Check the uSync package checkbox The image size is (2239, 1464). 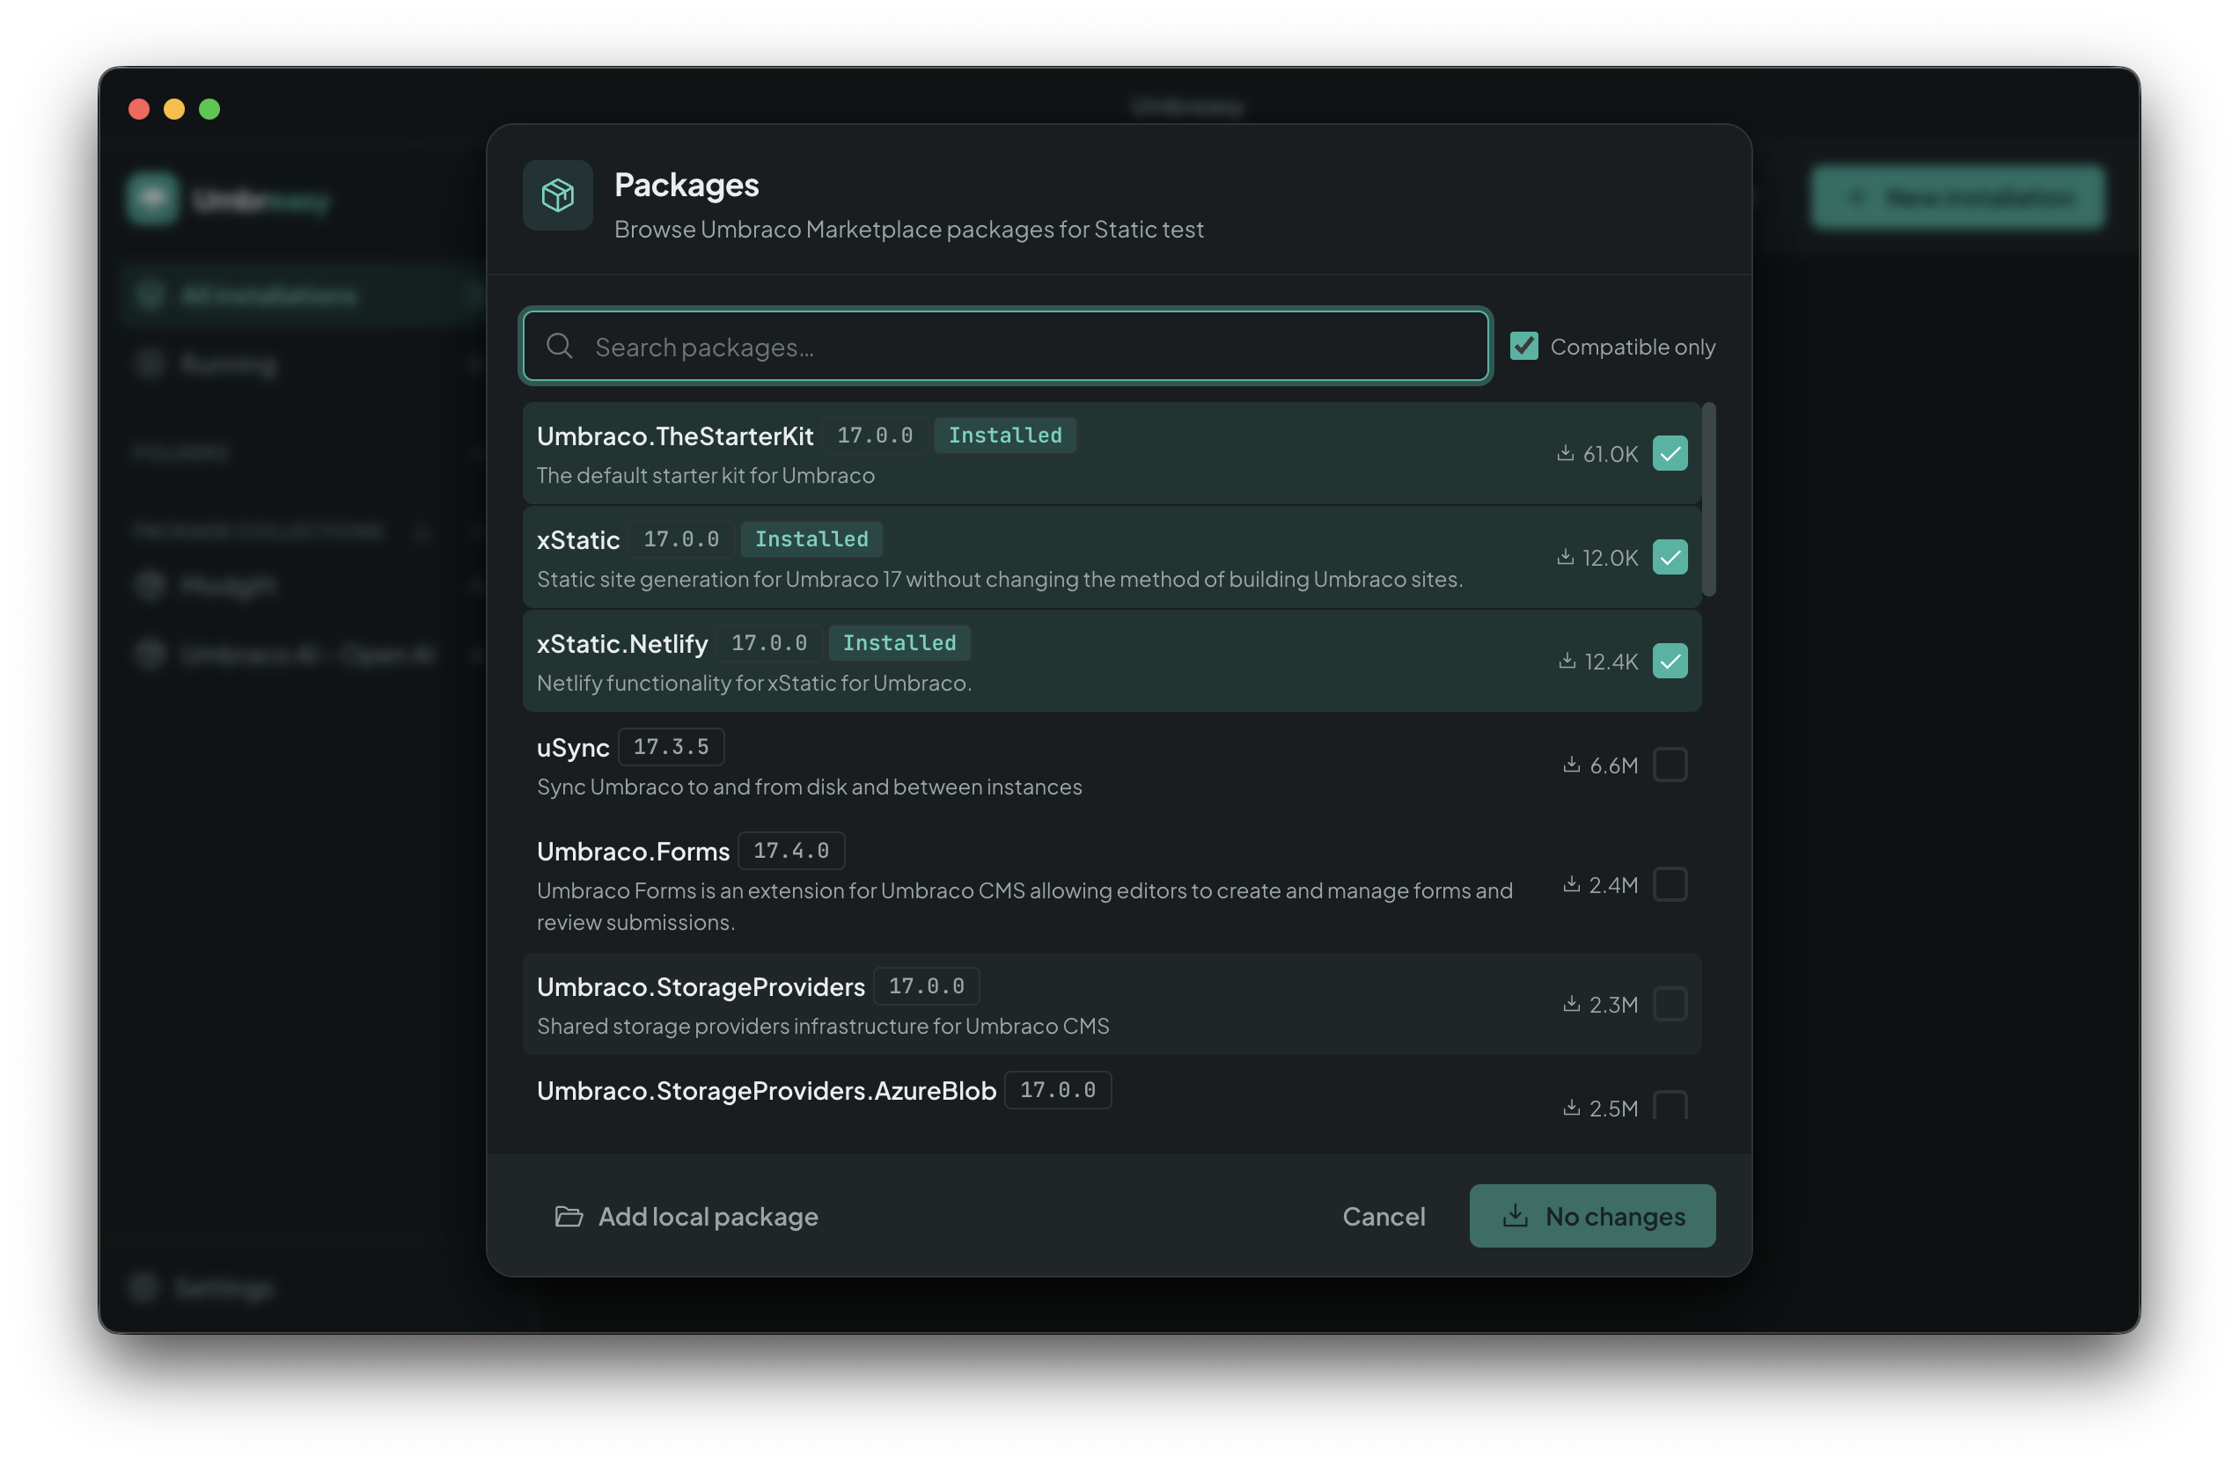click(x=1670, y=765)
